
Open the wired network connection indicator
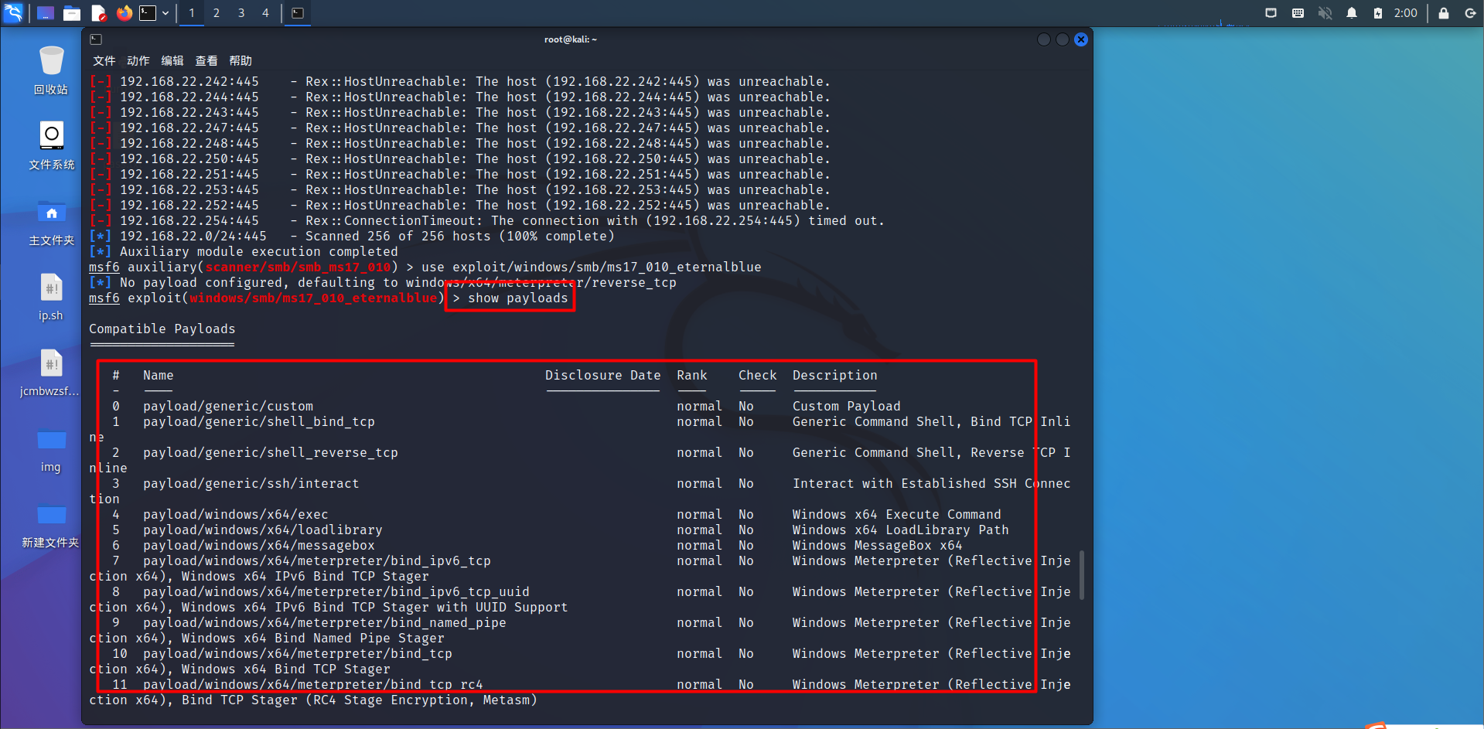click(1271, 13)
